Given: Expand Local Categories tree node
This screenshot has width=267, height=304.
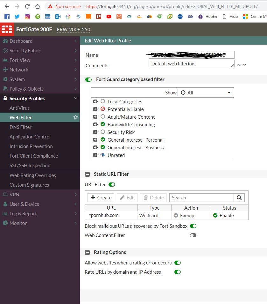Looking at the screenshot, I should click(x=95, y=101).
